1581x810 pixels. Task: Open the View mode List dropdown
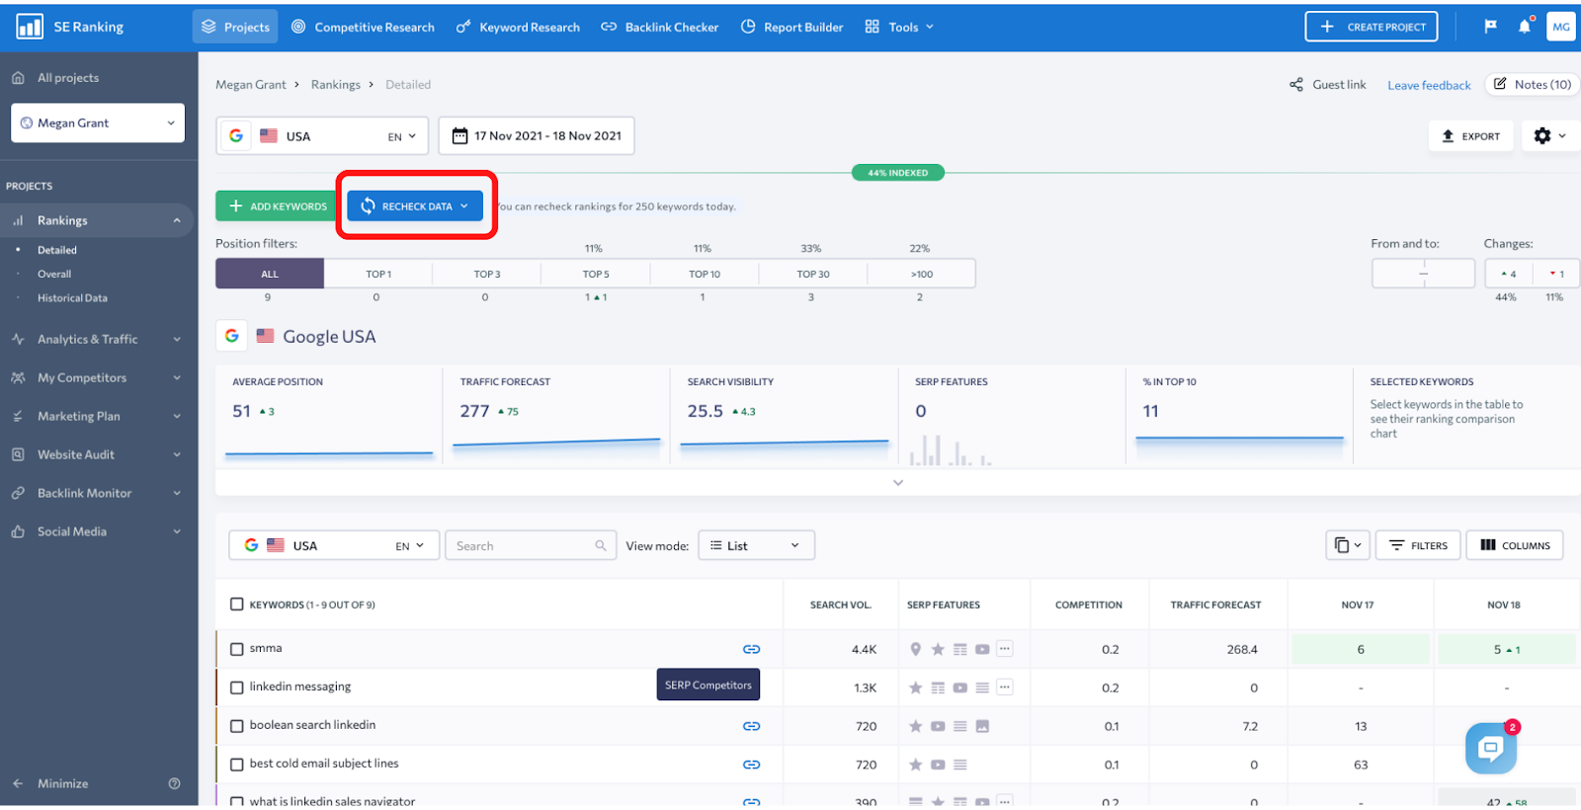(x=756, y=545)
